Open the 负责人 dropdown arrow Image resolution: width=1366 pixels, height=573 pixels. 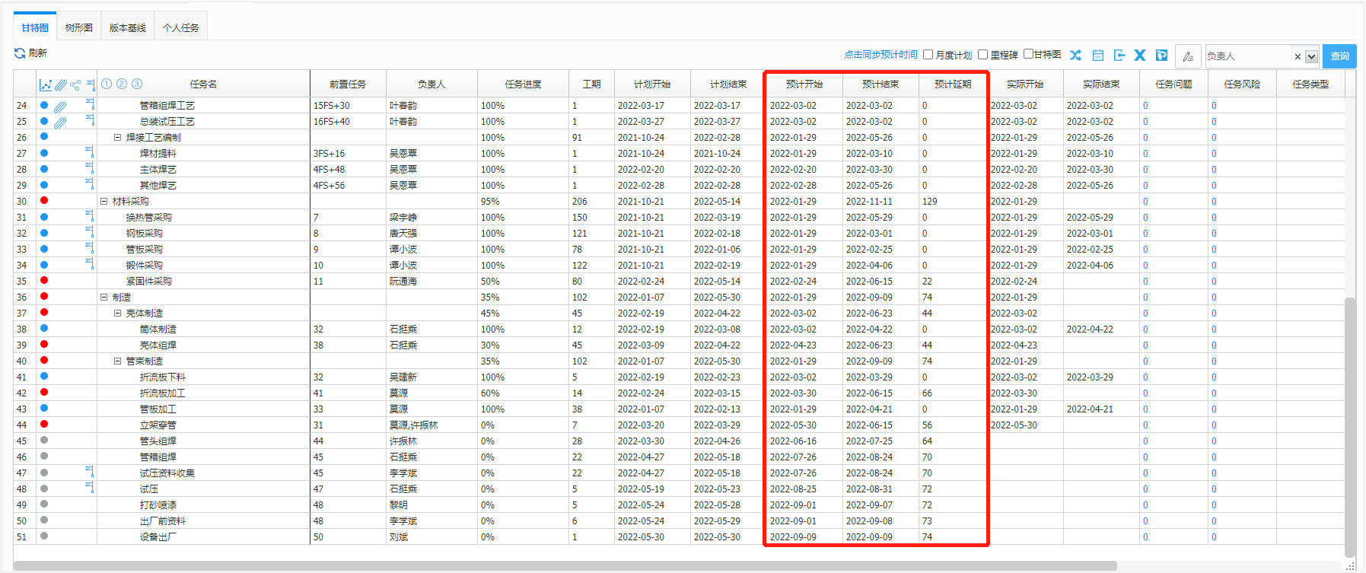tap(1311, 56)
